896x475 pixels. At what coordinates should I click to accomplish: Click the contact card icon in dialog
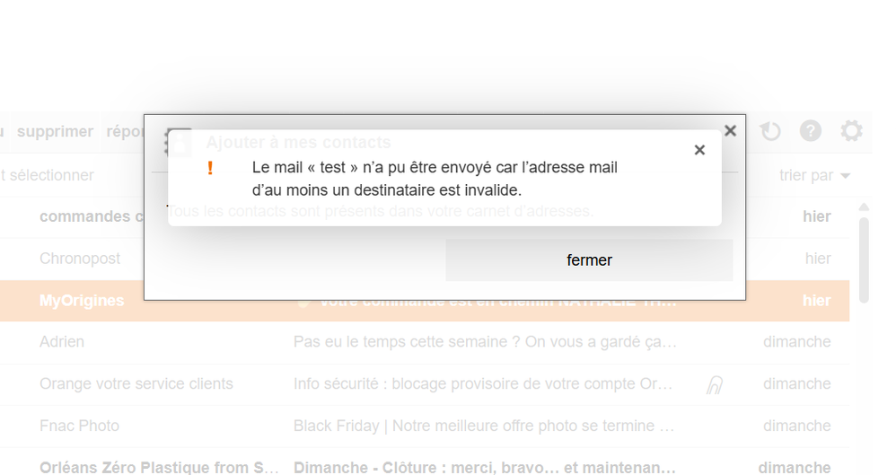point(179,143)
